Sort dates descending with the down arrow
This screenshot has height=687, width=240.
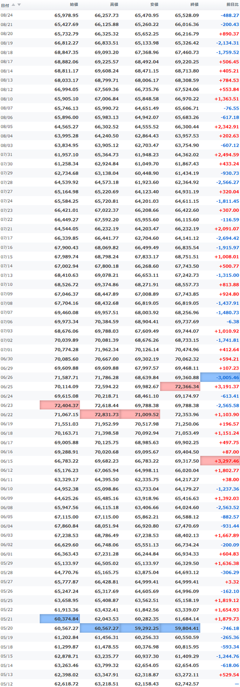19,5
